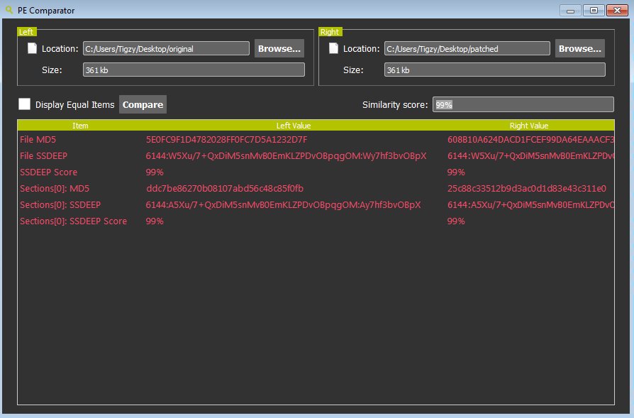634x418 pixels.
Task: Click left MD5 value 5E0FC9F1D4782028FF0FC7D5A1232D7F
Action: click(x=226, y=140)
